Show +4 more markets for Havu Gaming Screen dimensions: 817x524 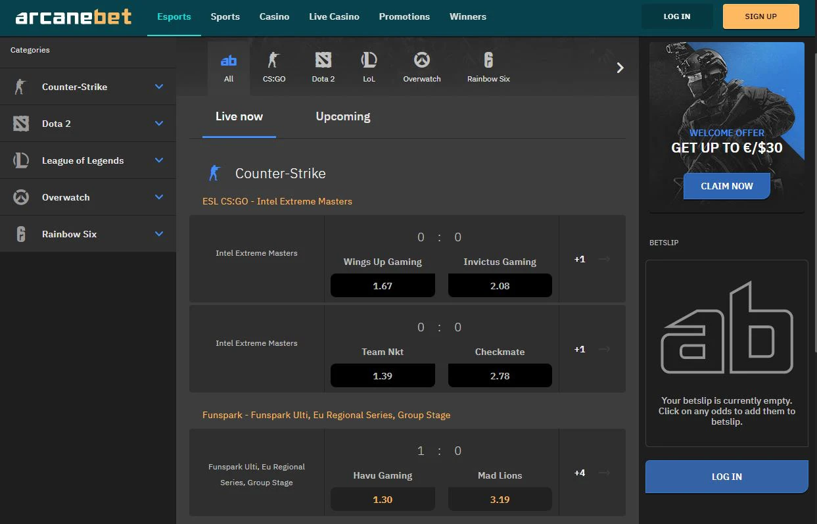tap(580, 473)
